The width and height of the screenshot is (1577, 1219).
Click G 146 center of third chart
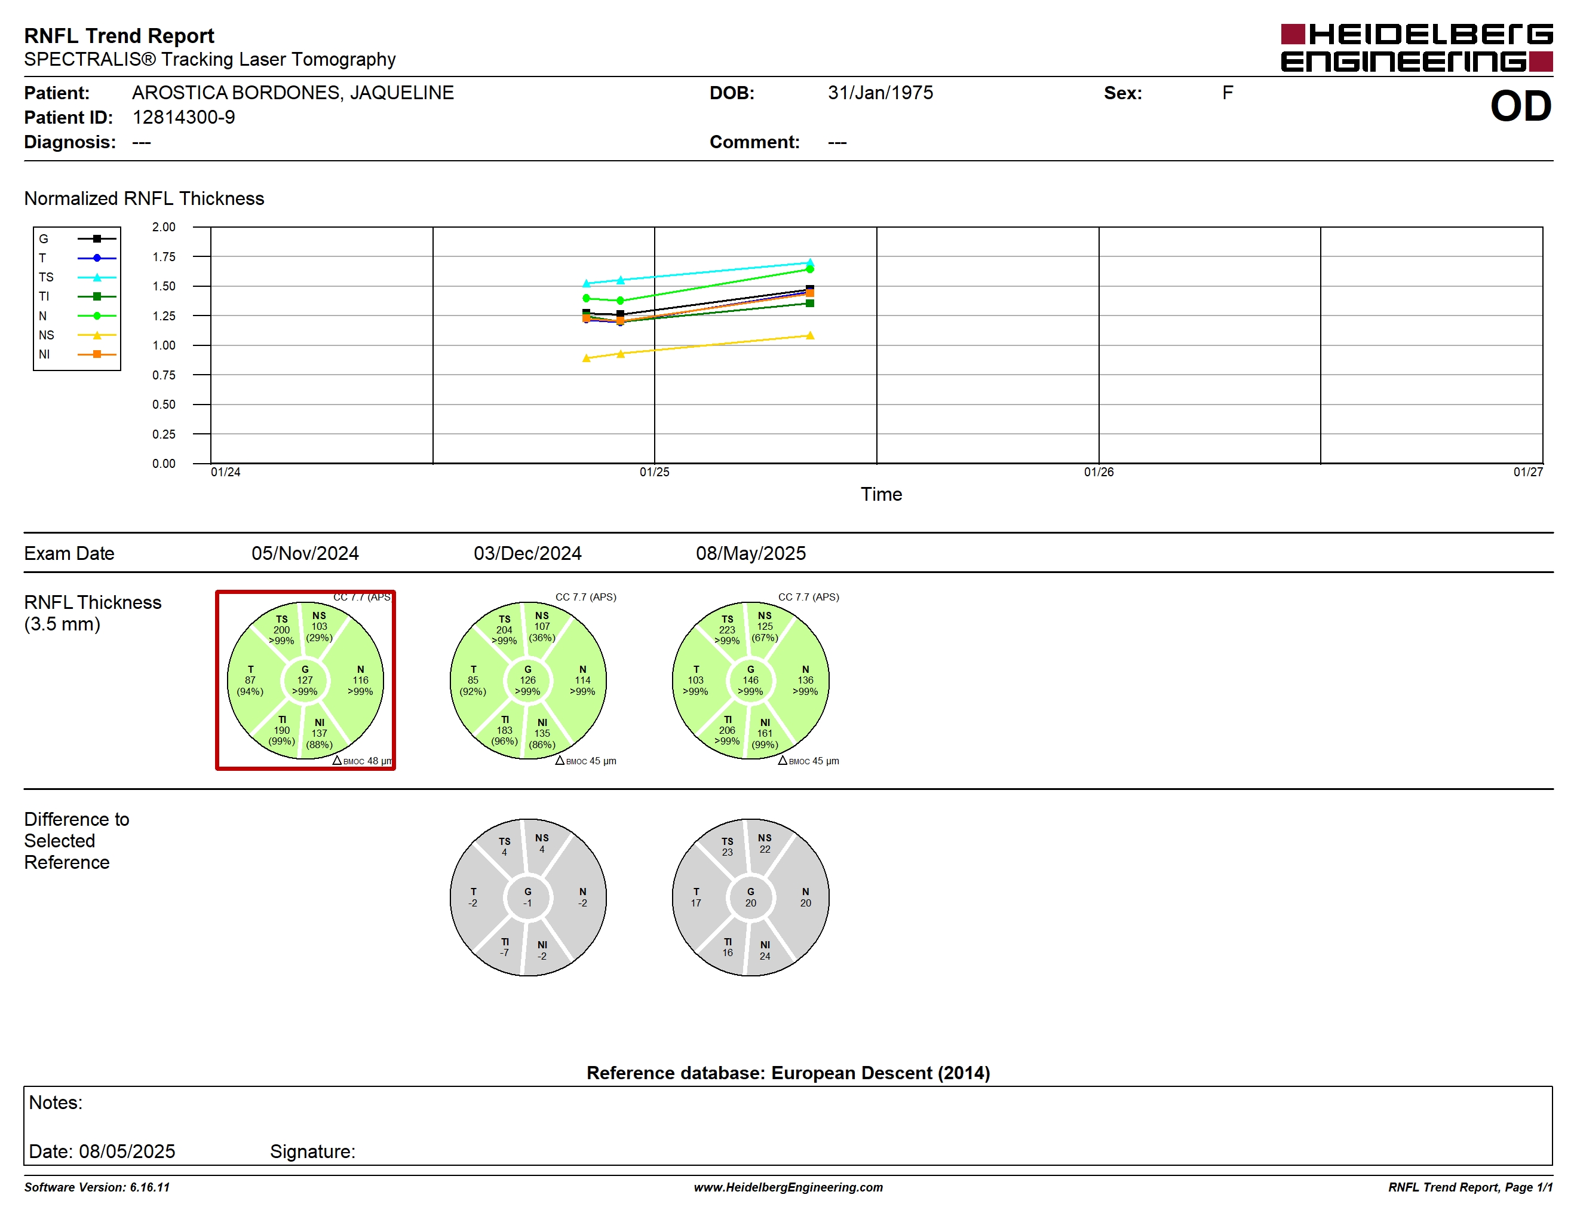(750, 680)
